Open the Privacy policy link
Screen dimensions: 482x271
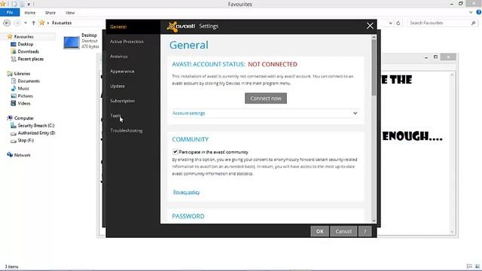[x=186, y=192]
